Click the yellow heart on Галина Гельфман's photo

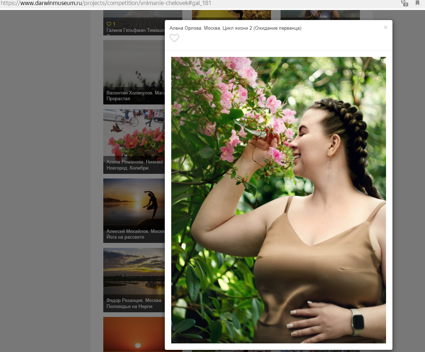pos(109,24)
